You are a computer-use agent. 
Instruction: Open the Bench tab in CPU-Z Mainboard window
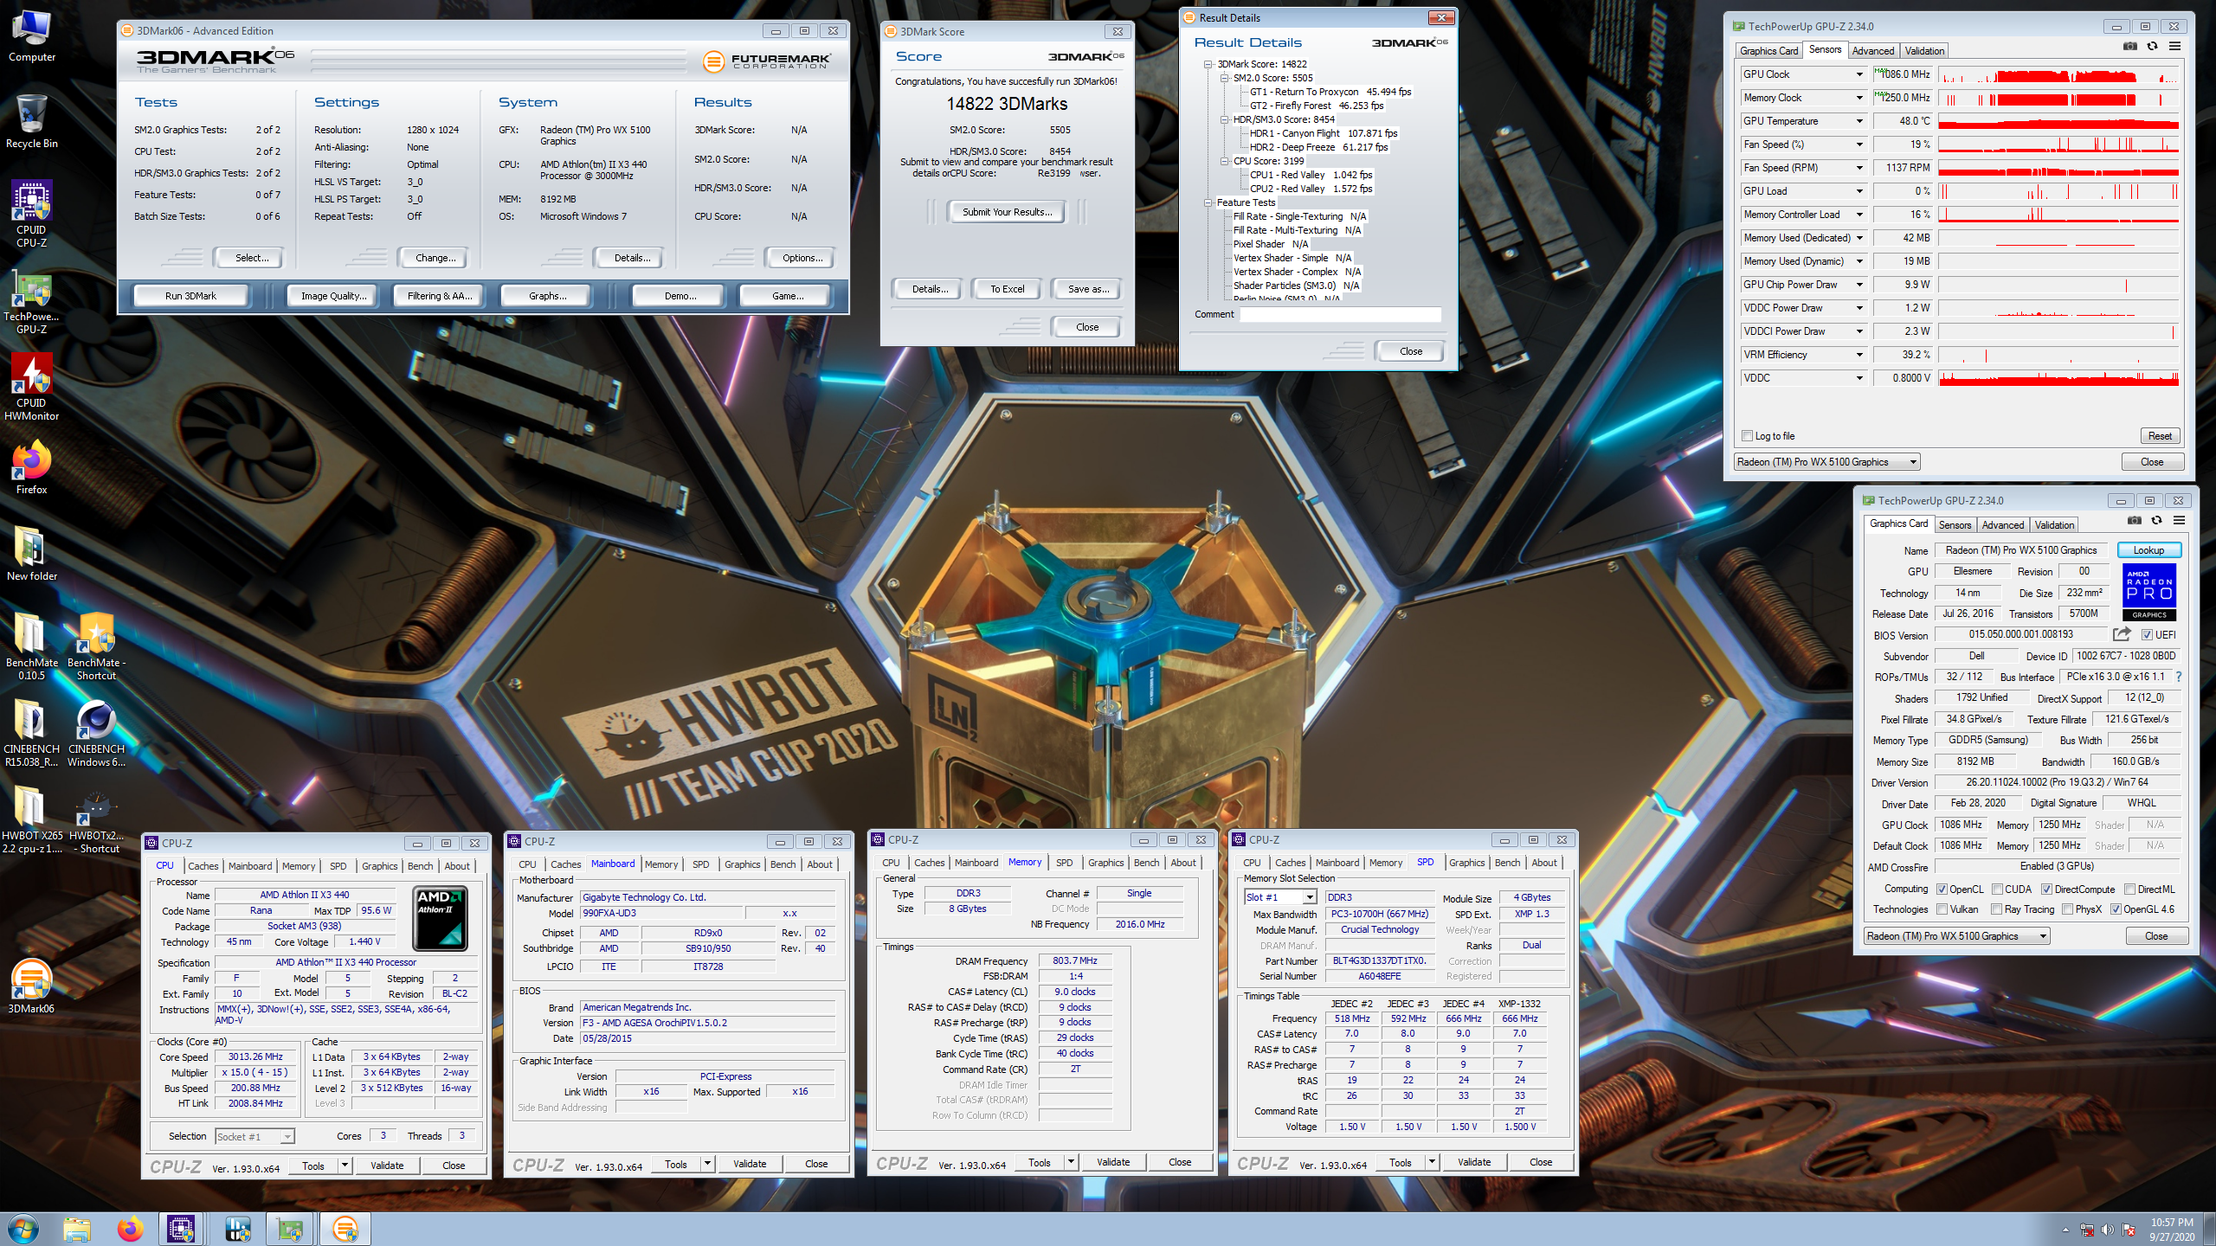tap(783, 864)
